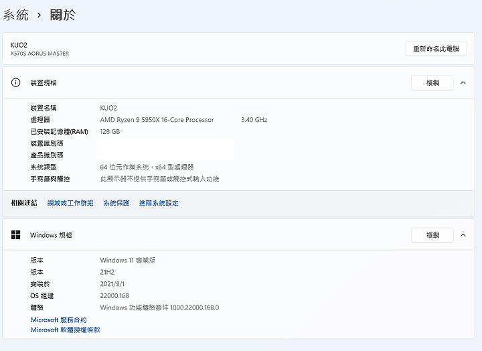Collapse the Windows 規格 section chevron
The height and width of the screenshot is (351, 482).
point(463,235)
